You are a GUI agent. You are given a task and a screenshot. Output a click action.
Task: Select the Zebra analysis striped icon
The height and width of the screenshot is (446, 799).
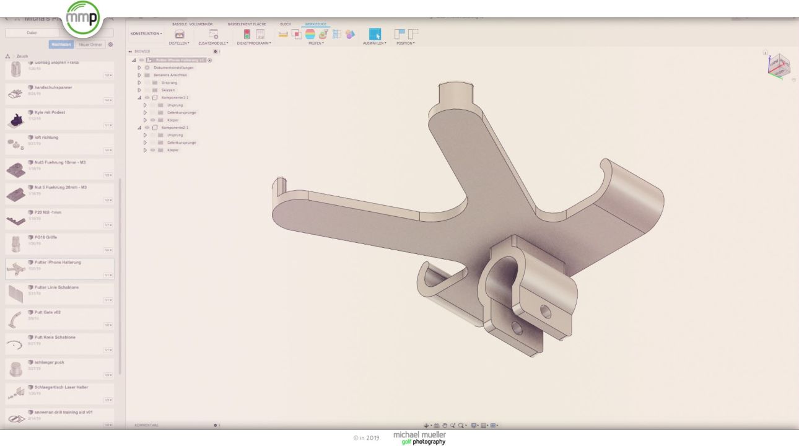point(310,34)
